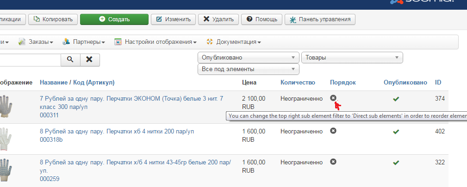The image size is (467, 187).
Task: Click the Help question mark button
Action: coord(262,19)
